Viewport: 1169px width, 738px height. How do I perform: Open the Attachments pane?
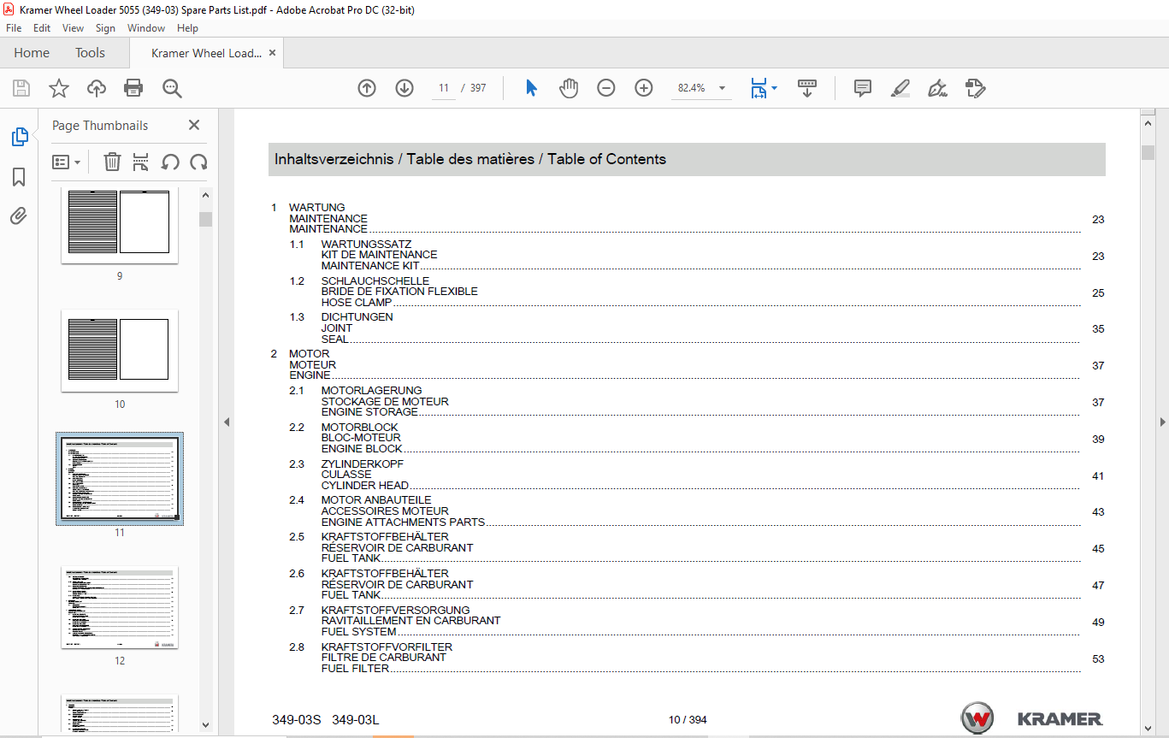[x=19, y=216]
